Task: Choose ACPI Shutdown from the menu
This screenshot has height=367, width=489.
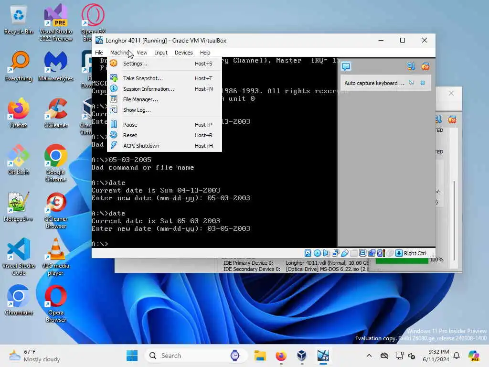Action: [x=164, y=146]
